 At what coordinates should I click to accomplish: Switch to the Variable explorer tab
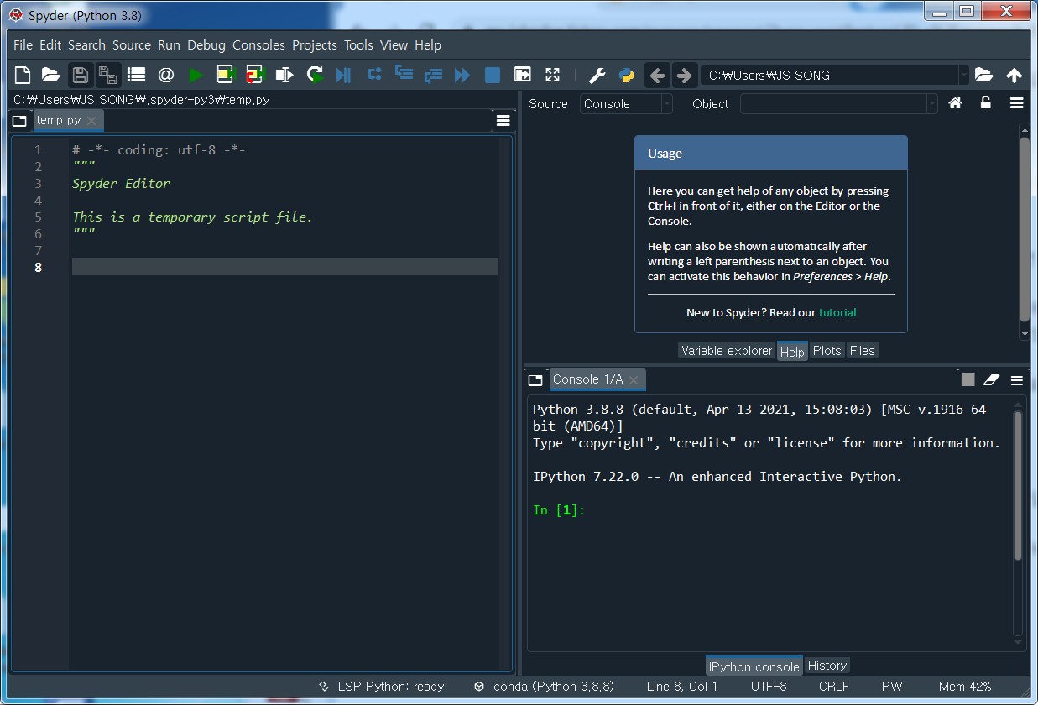pyautogui.click(x=727, y=351)
